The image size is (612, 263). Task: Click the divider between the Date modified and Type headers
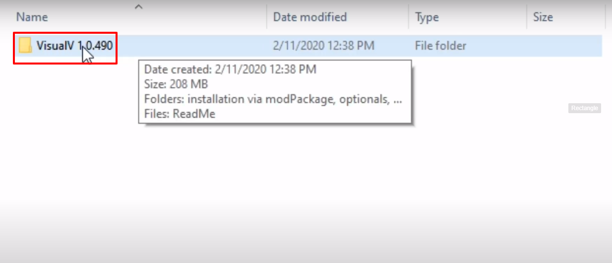click(409, 17)
